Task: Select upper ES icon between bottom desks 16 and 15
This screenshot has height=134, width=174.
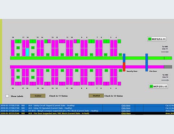Action: (33, 71)
